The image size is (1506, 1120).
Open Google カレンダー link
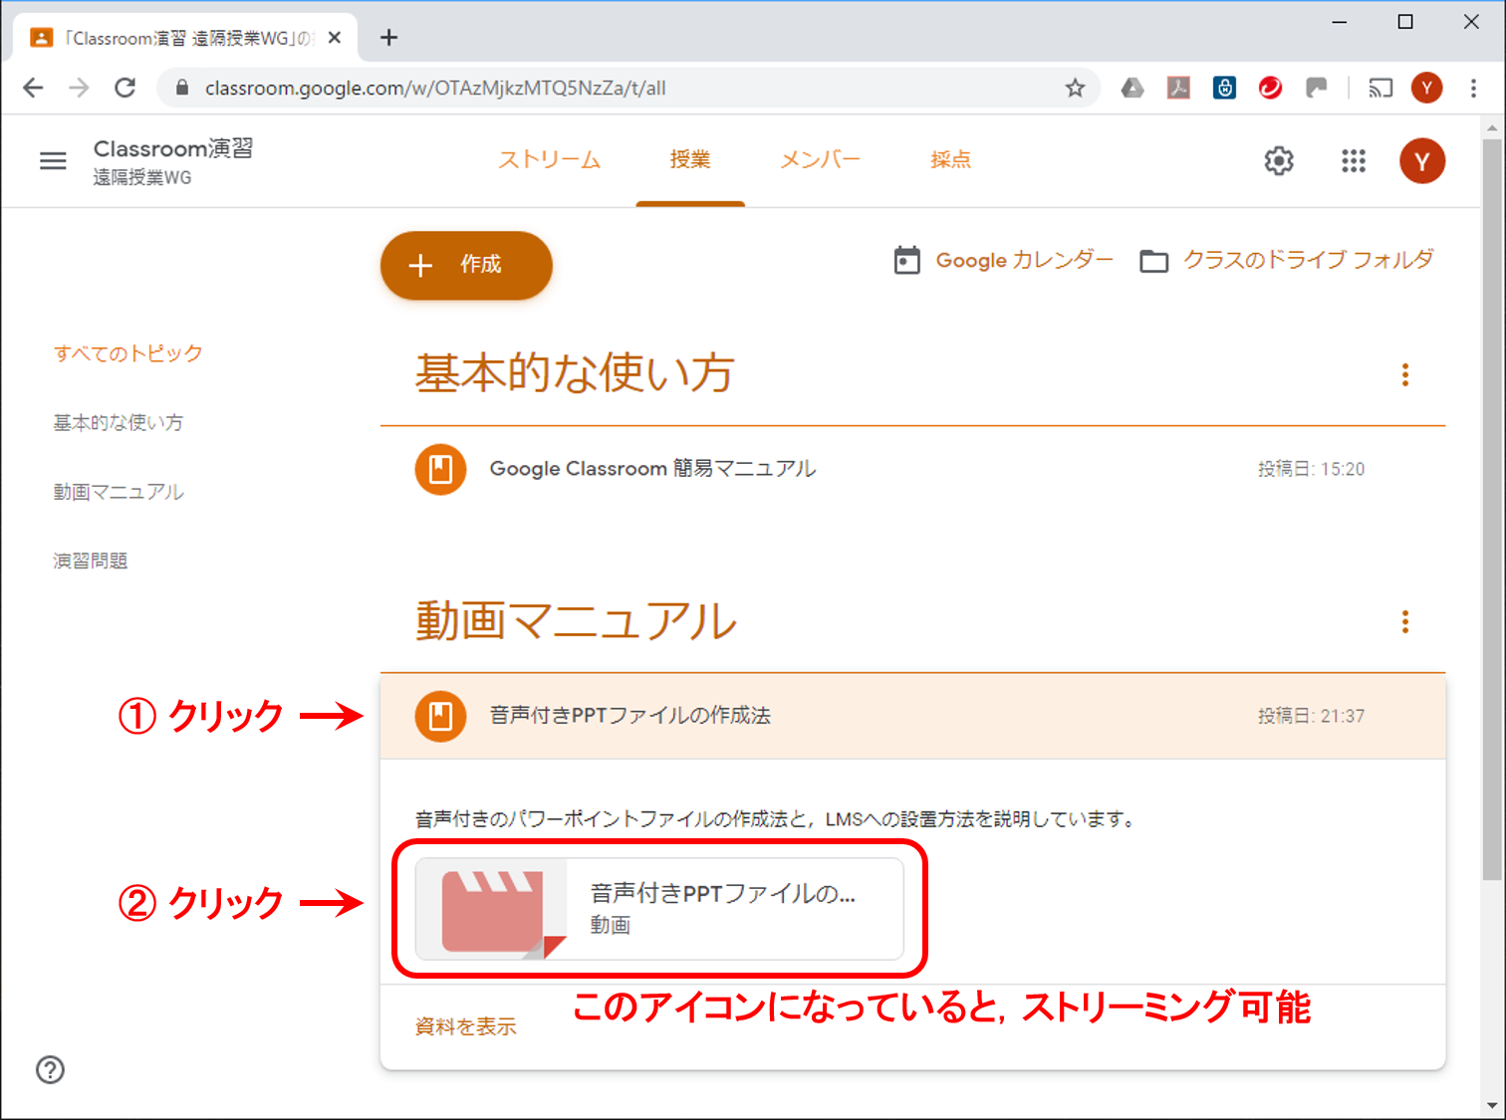point(1003,261)
